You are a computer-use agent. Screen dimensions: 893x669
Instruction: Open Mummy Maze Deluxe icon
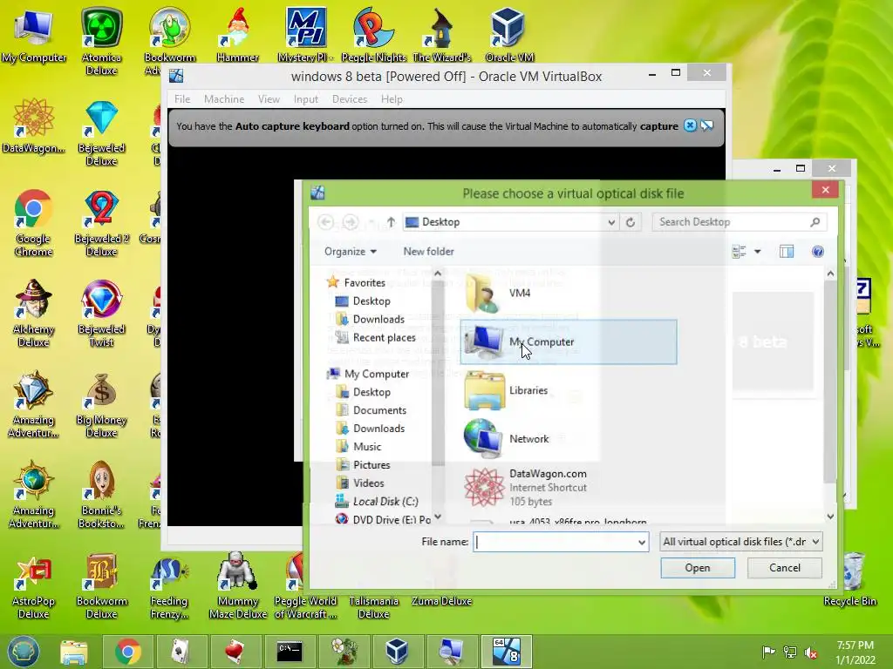click(237, 586)
